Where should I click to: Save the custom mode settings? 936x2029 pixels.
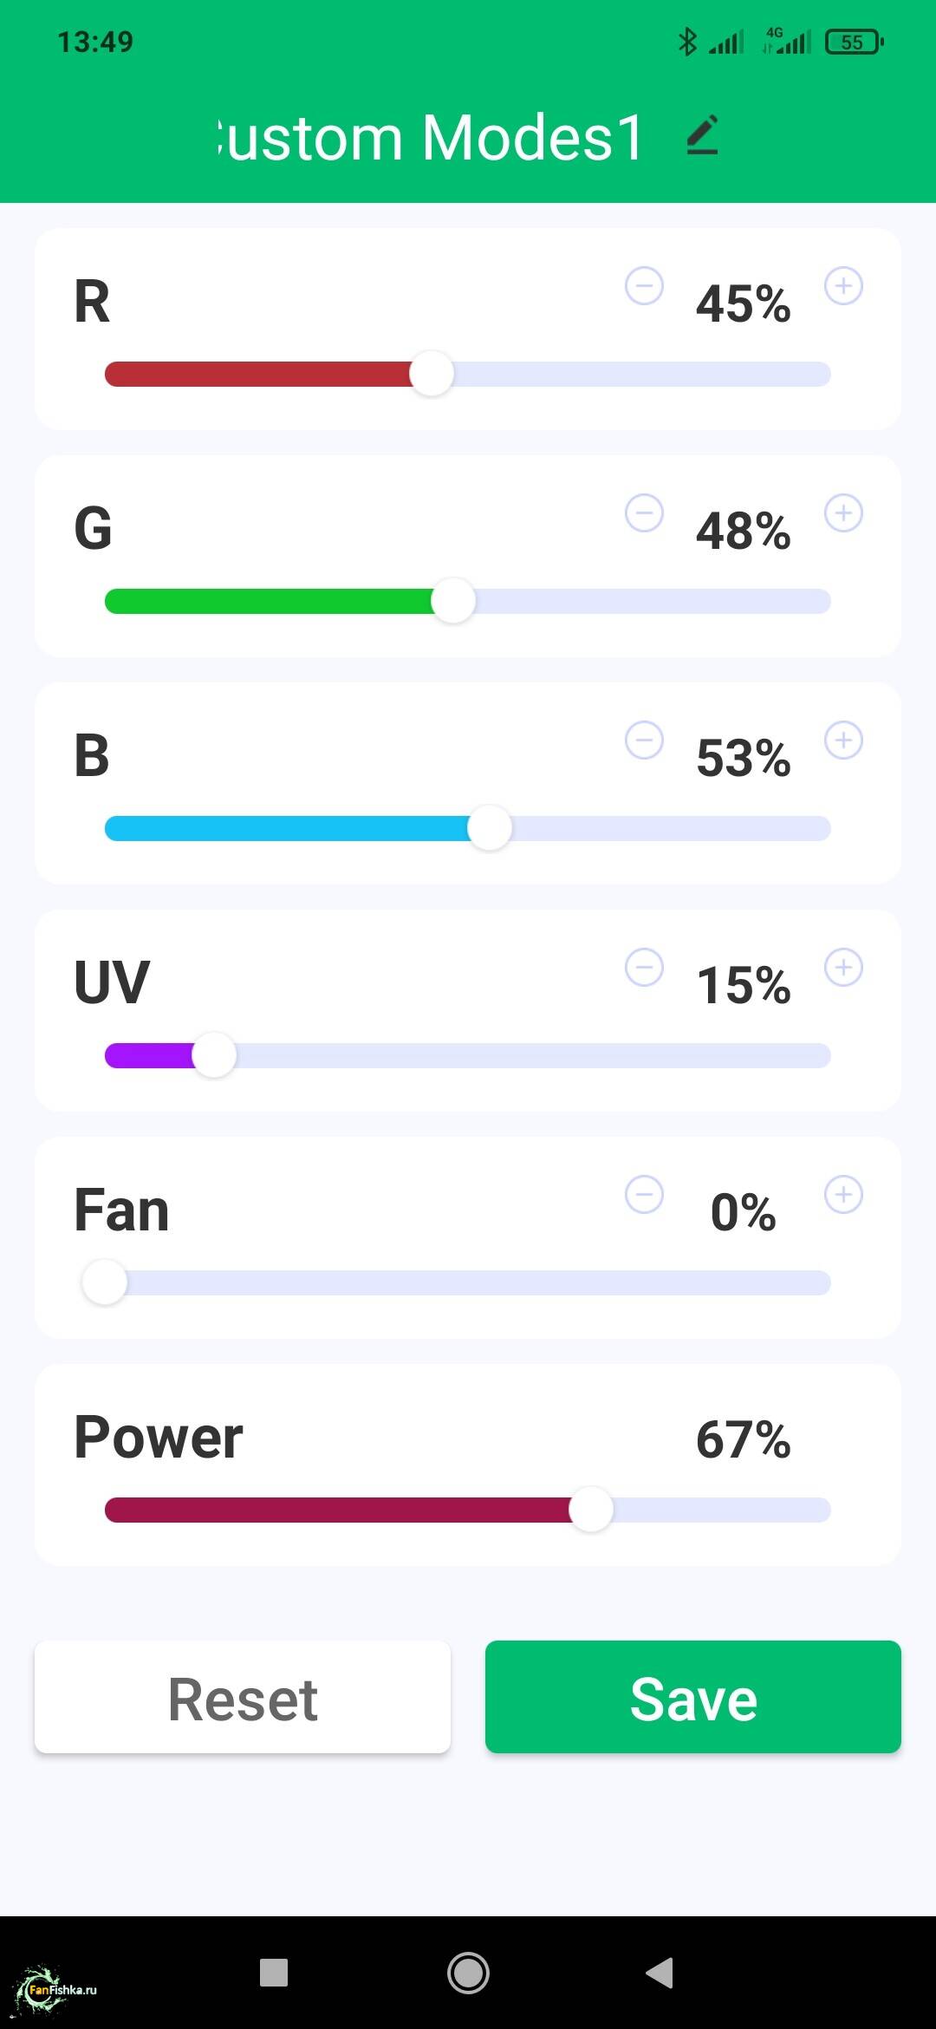(693, 1697)
